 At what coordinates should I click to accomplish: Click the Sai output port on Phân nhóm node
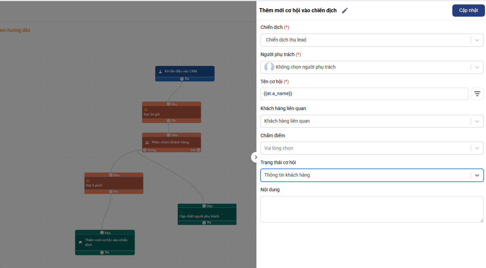click(x=198, y=150)
